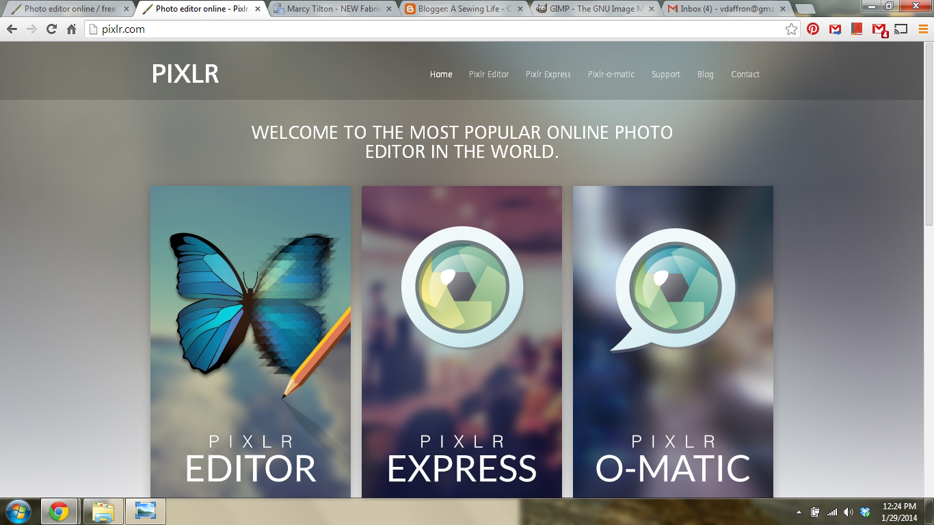934x525 pixels.
Task: Click the Pixlr Express camera lens icon
Action: coord(462,287)
